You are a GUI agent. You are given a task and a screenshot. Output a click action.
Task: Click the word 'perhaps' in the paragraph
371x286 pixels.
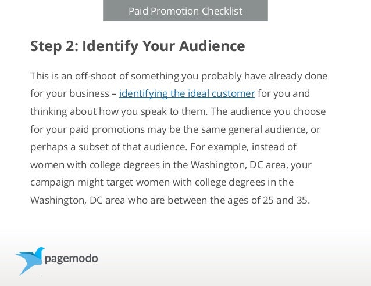[49, 147]
